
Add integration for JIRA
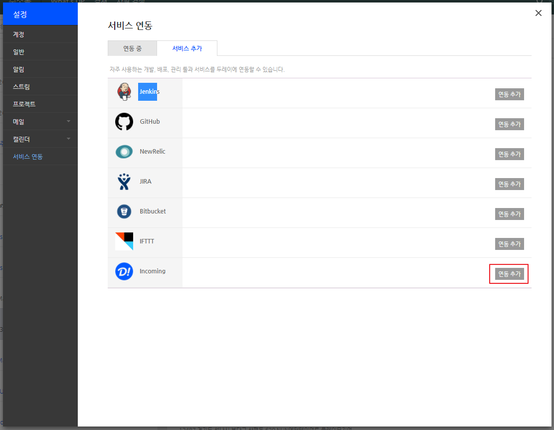pos(509,184)
